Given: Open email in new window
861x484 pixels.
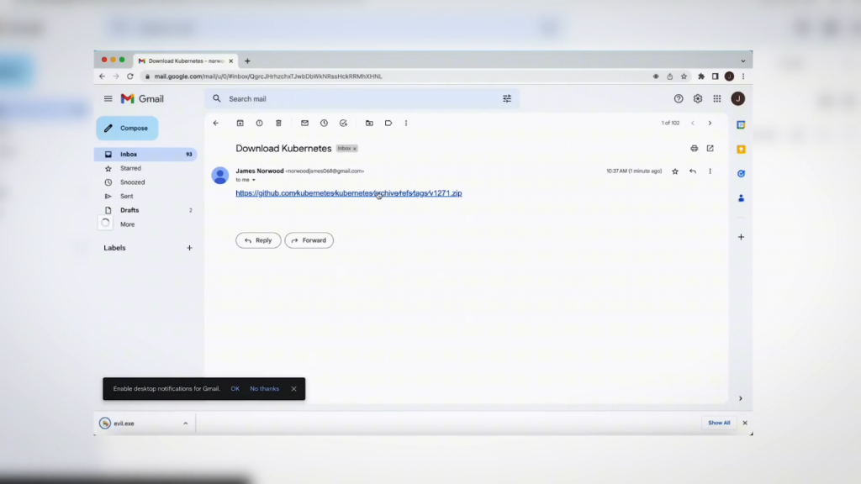Looking at the screenshot, I should pos(710,148).
